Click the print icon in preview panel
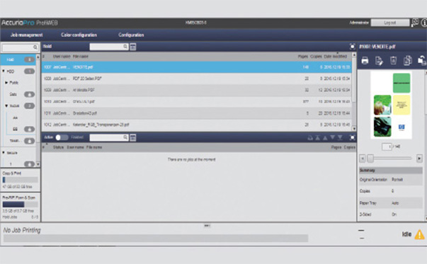This screenshot has height=264, width=427. (365, 60)
